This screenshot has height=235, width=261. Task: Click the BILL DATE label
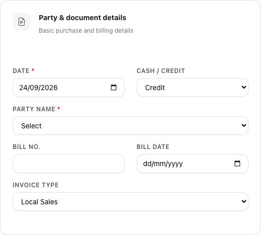pos(153,147)
